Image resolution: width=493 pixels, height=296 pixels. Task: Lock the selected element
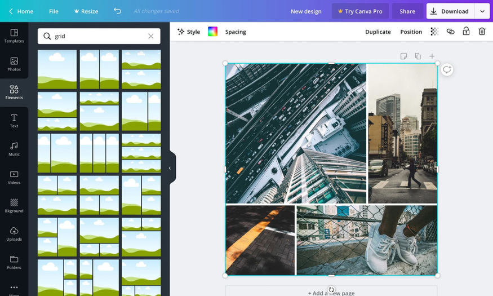pos(466,31)
